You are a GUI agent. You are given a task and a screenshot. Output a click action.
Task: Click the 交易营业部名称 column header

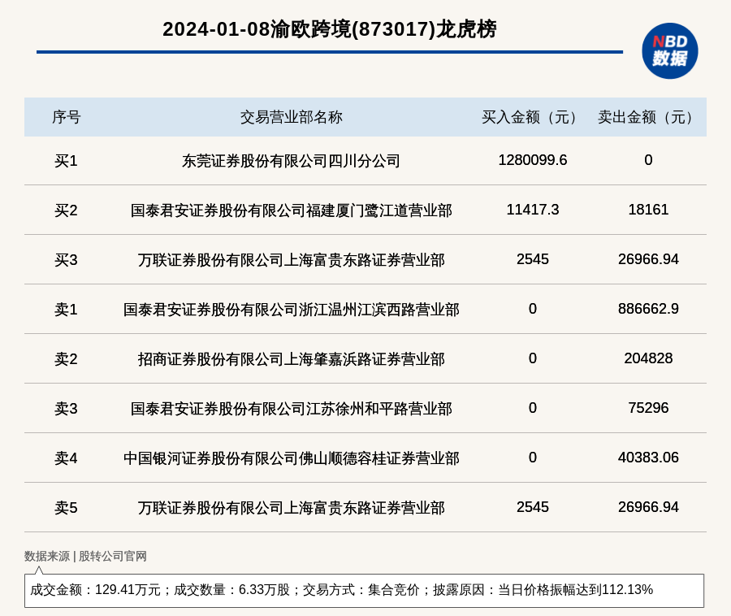(291, 117)
